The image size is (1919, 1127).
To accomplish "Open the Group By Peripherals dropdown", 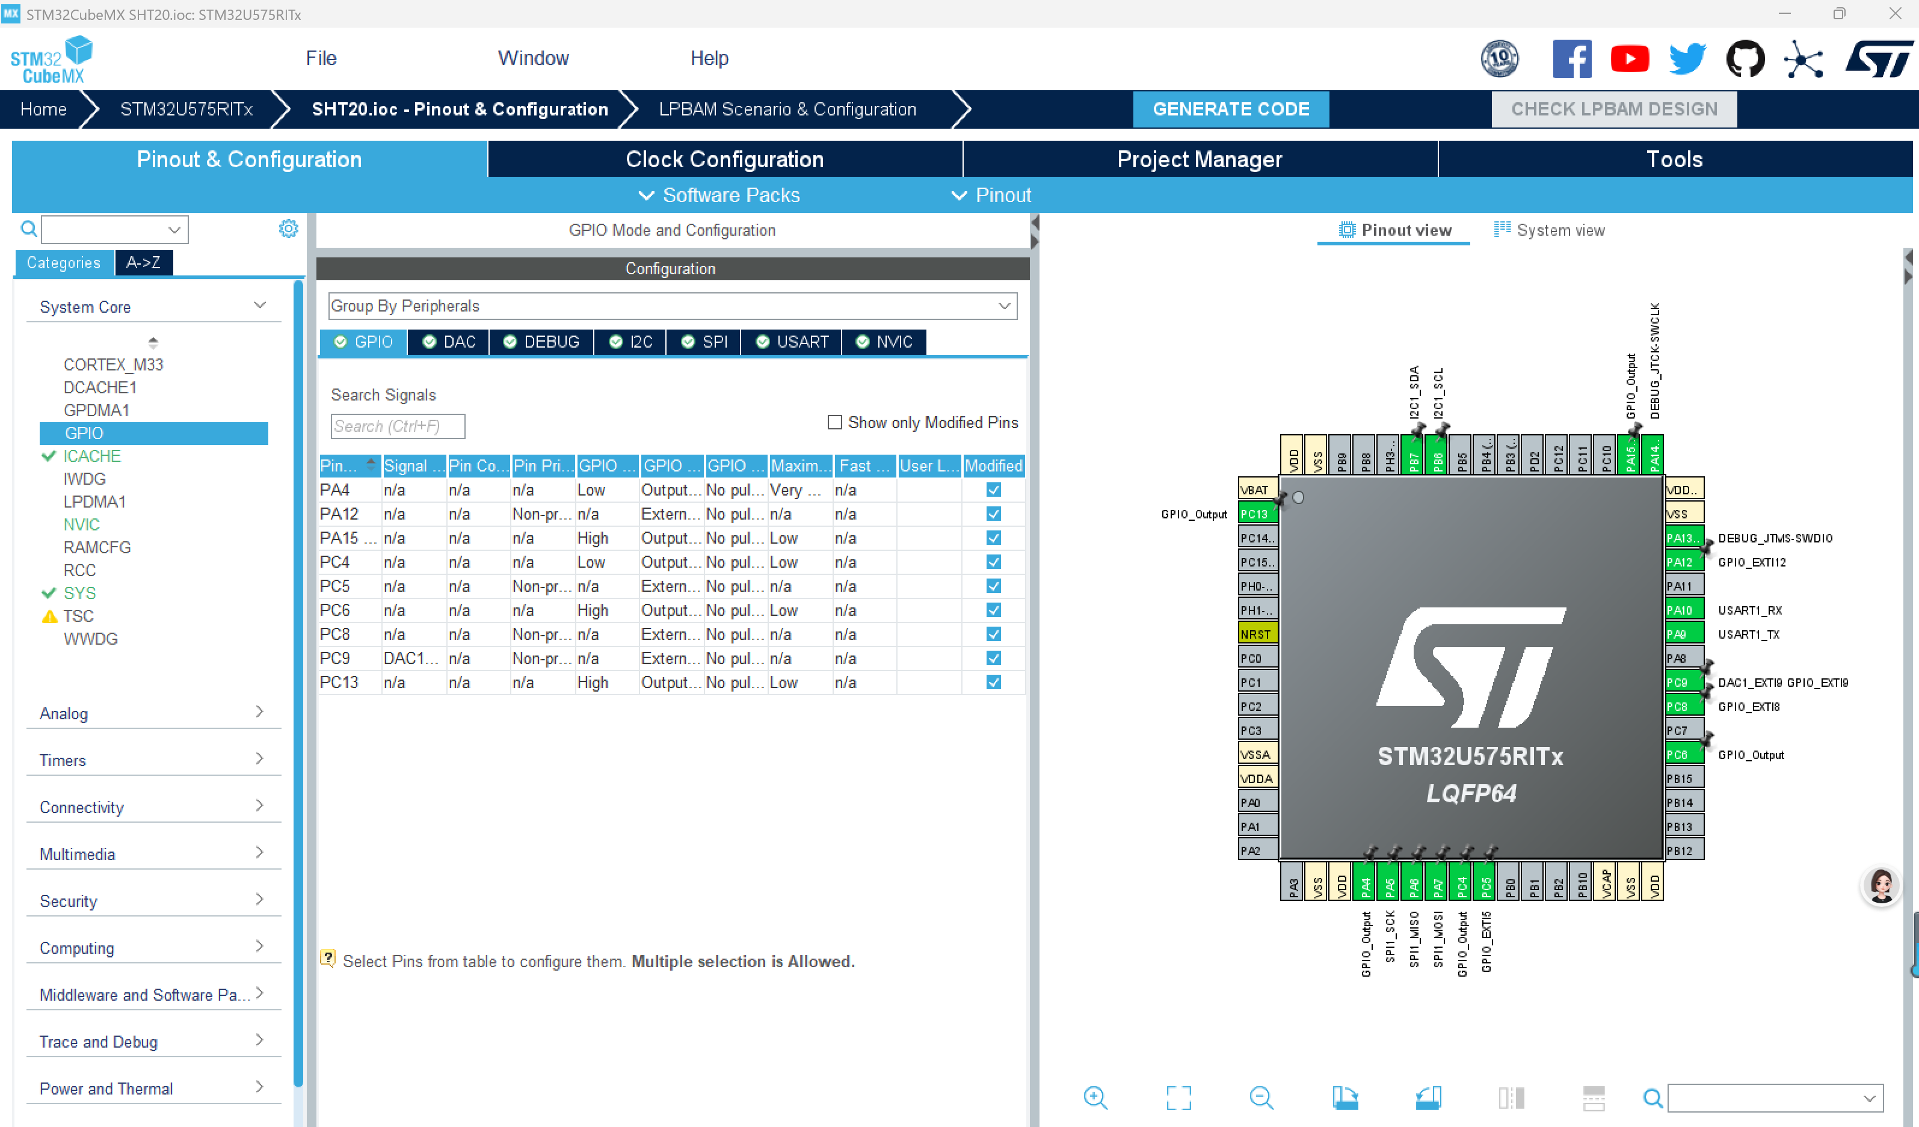I will coord(671,306).
